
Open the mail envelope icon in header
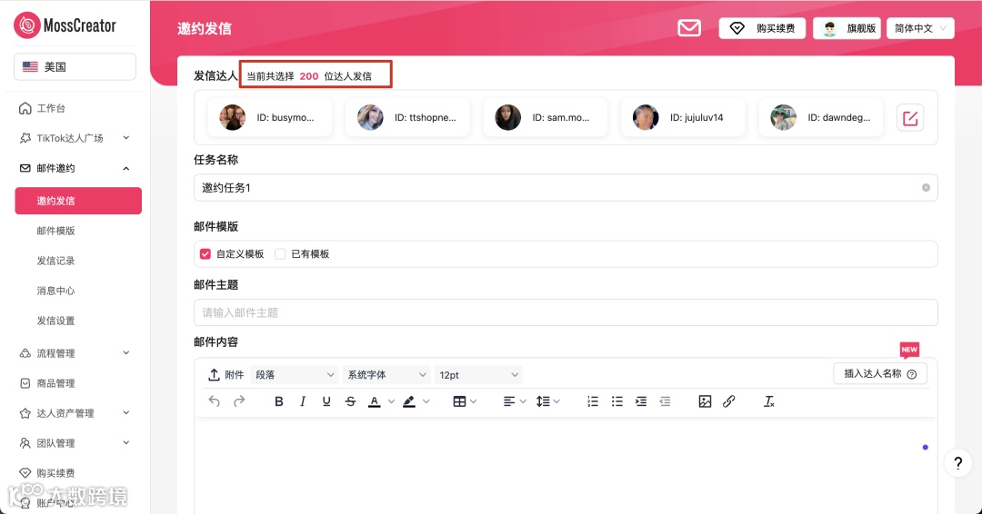(x=689, y=28)
